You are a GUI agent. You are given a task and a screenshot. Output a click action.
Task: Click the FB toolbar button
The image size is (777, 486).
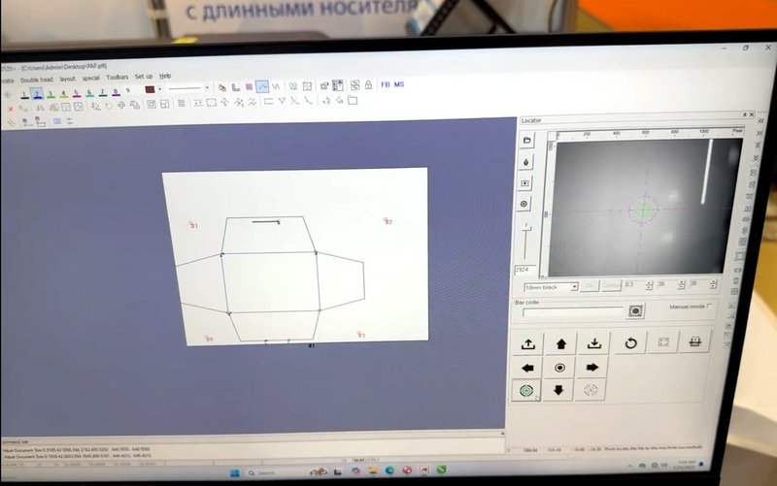pyautogui.click(x=385, y=84)
